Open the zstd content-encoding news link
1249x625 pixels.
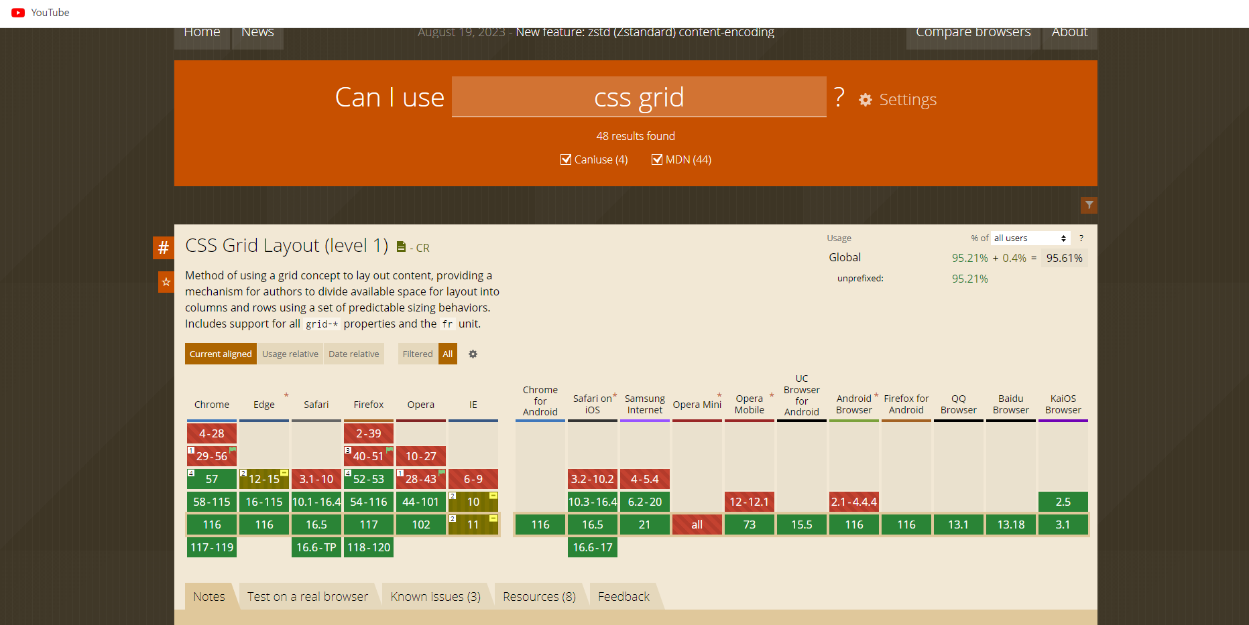click(645, 33)
